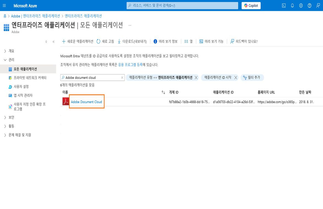
Task: Click the 필터 추가 button
Action: tap(252, 77)
